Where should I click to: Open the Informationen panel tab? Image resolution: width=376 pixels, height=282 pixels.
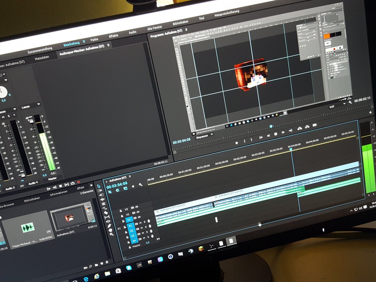click(x=59, y=193)
